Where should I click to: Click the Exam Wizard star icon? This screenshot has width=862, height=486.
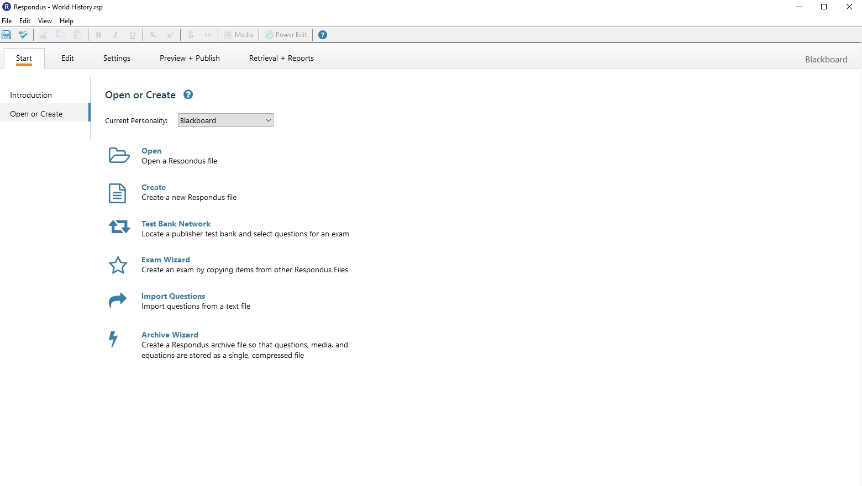(x=118, y=265)
